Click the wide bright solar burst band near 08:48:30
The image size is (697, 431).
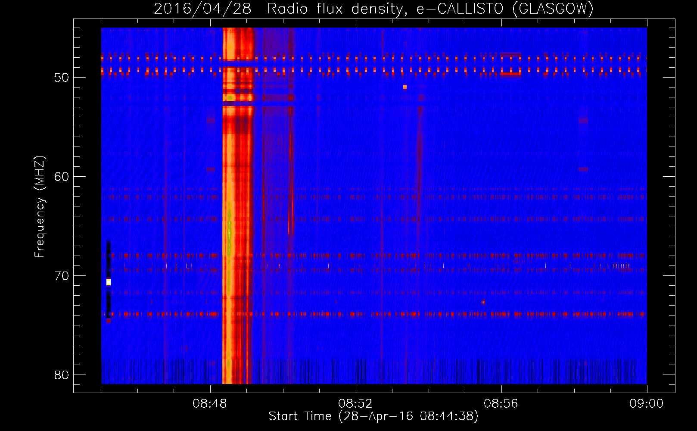[x=237, y=206]
